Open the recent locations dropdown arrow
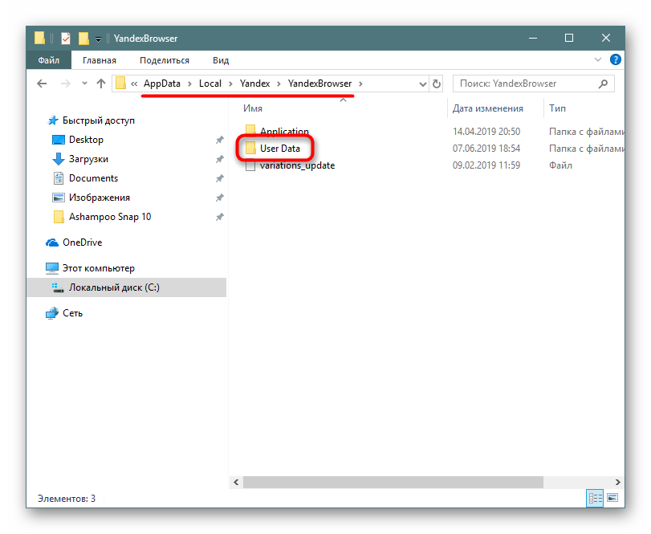This screenshot has width=651, height=534. tap(85, 83)
